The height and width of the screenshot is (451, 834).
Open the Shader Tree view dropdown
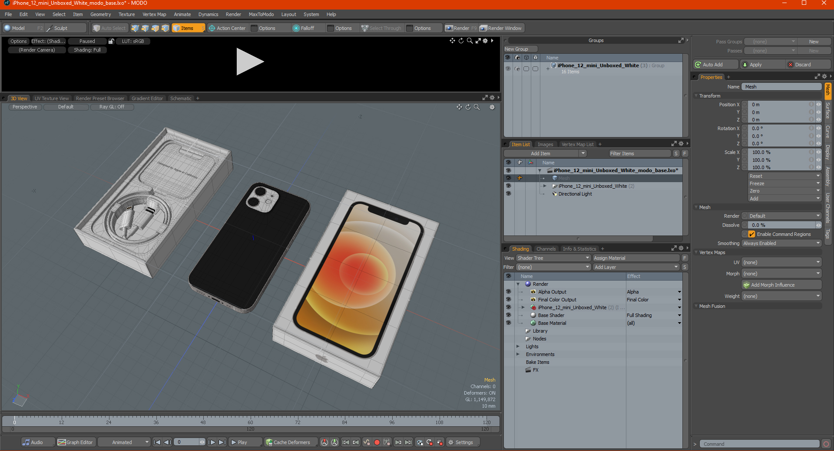tap(553, 258)
